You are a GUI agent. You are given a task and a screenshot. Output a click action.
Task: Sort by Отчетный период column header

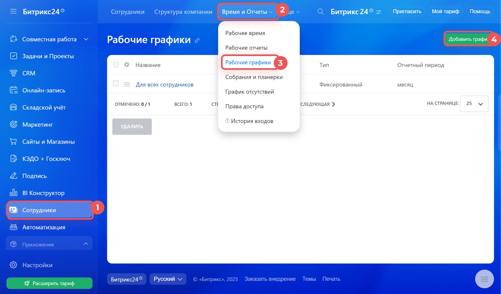pos(421,65)
